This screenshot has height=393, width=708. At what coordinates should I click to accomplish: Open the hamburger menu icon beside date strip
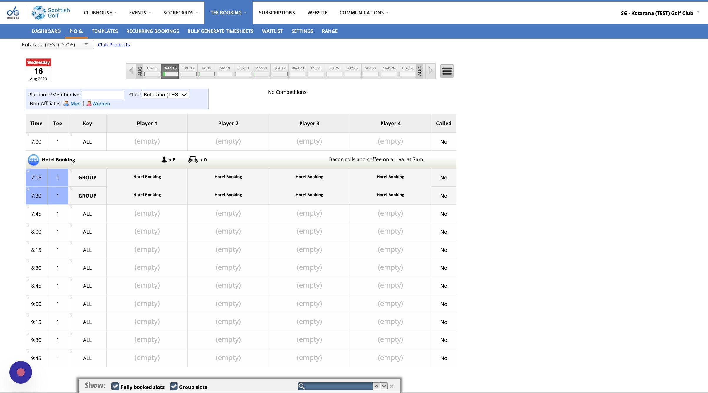pyautogui.click(x=447, y=71)
